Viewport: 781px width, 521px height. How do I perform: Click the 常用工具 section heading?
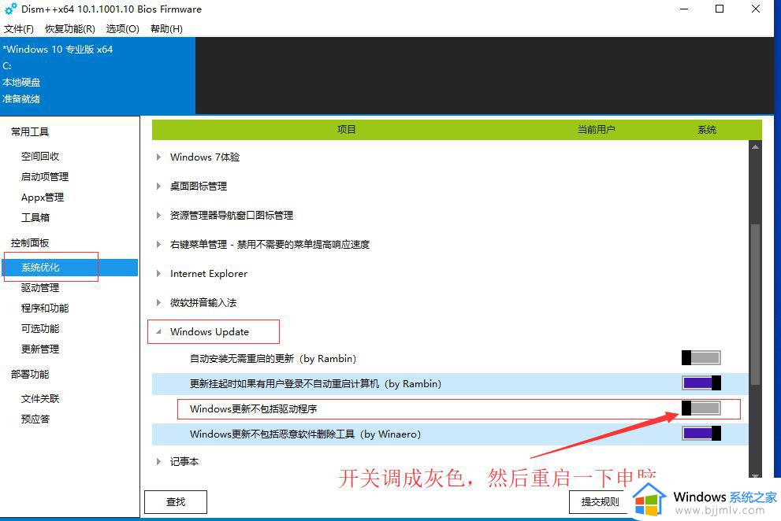[30, 132]
